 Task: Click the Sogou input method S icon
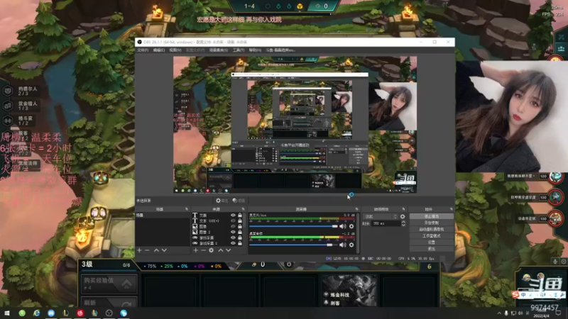(x=515, y=295)
